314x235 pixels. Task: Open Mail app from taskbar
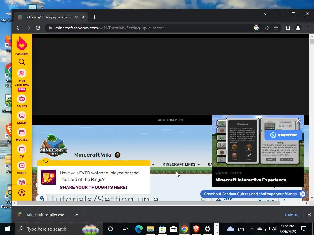pyautogui.click(x=174, y=229)
